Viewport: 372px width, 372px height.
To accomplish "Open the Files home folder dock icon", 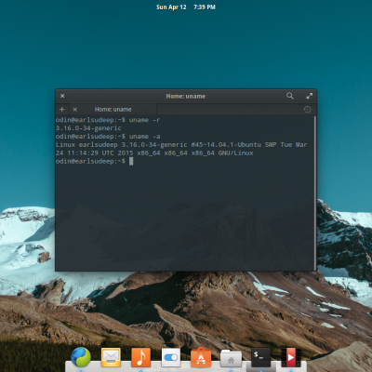I will tap(231, 358).
